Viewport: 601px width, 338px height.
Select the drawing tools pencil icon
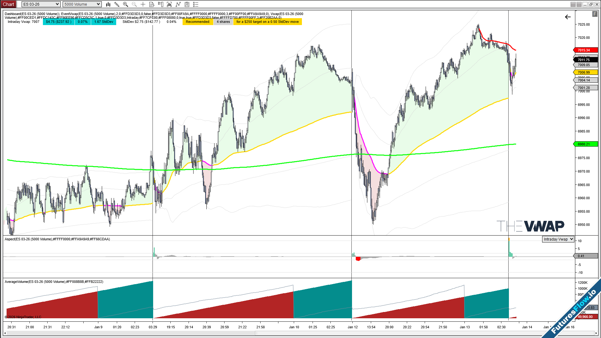pos(117,4)
